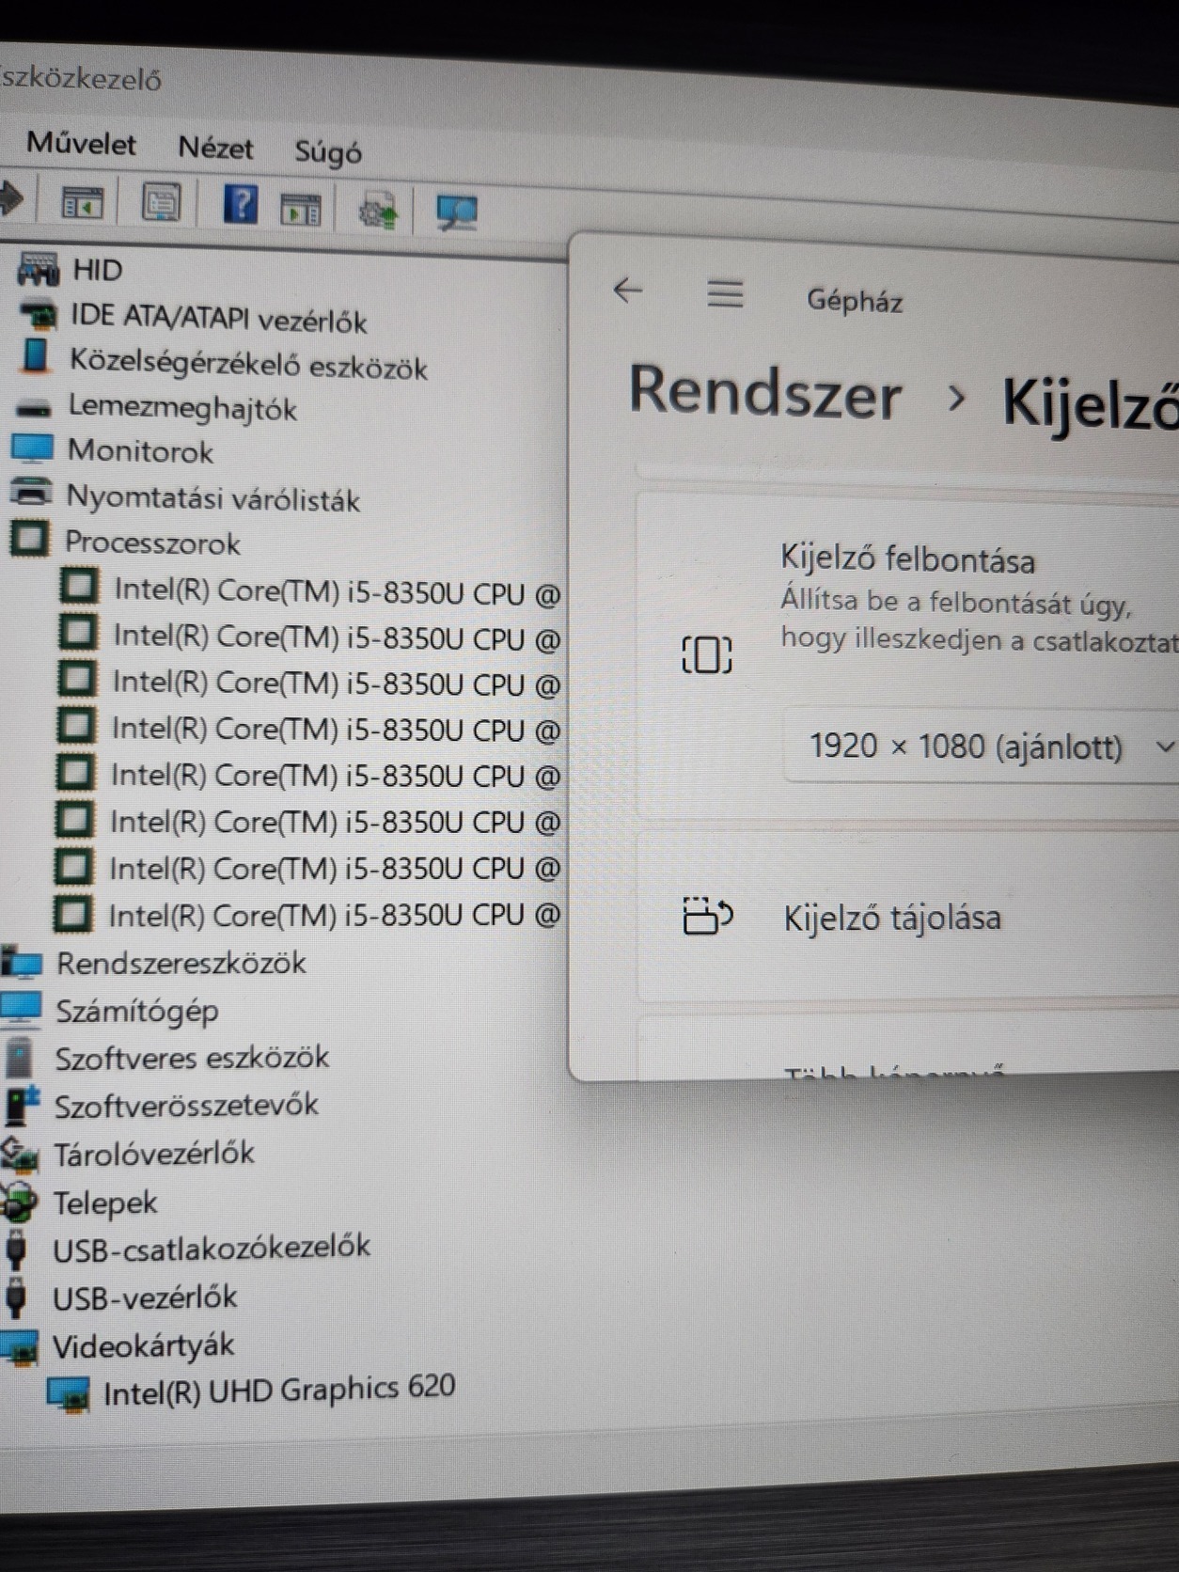Open the Súgó menu
The width and height of the screenshot is (1179, 1572).
click(328, 152)
